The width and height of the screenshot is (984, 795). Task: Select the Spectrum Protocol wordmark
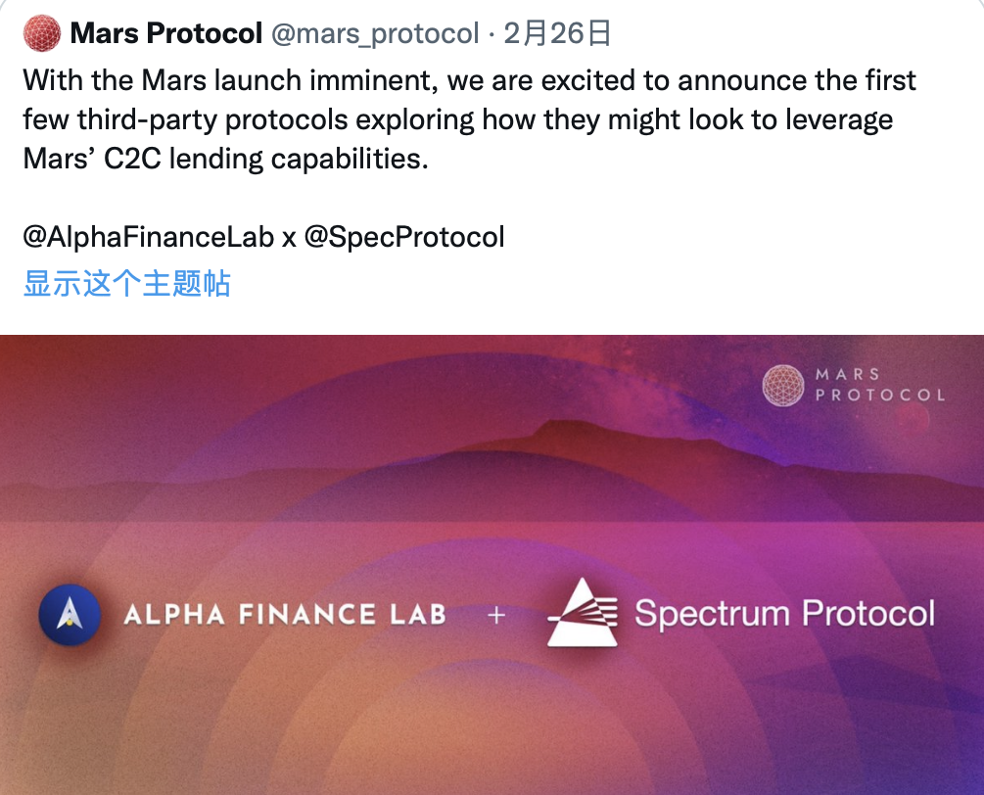[x=784, y=614]
